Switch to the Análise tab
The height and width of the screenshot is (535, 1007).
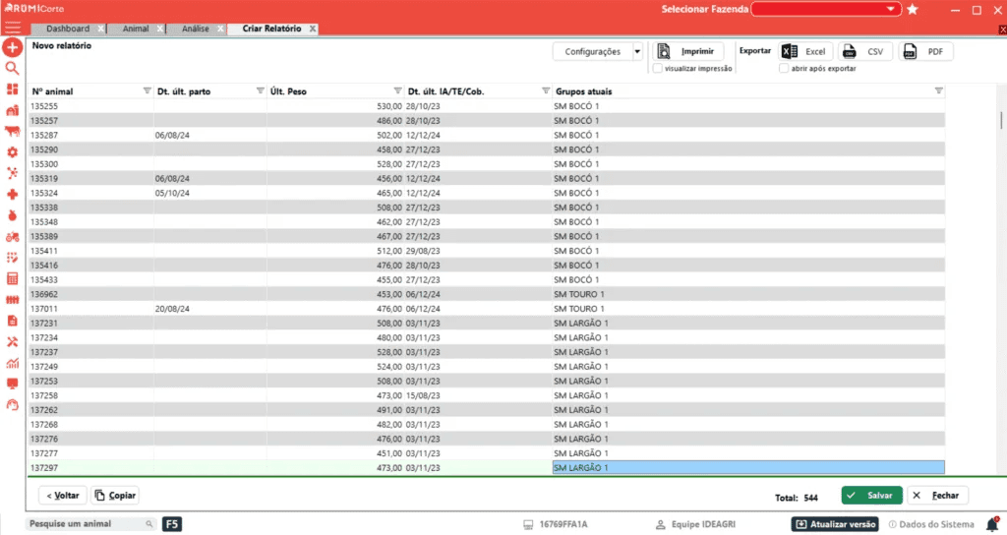coord(196,29)
